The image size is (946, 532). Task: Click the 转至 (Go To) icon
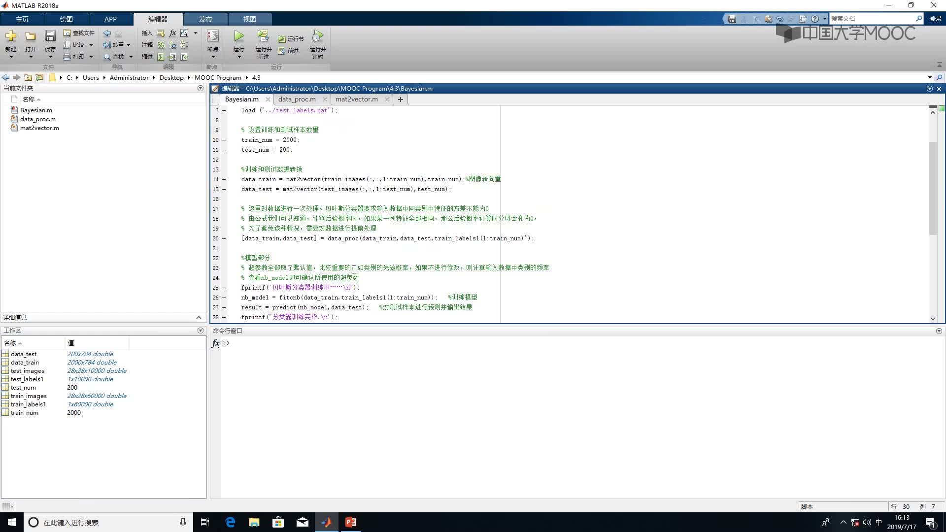click(107, 45)
